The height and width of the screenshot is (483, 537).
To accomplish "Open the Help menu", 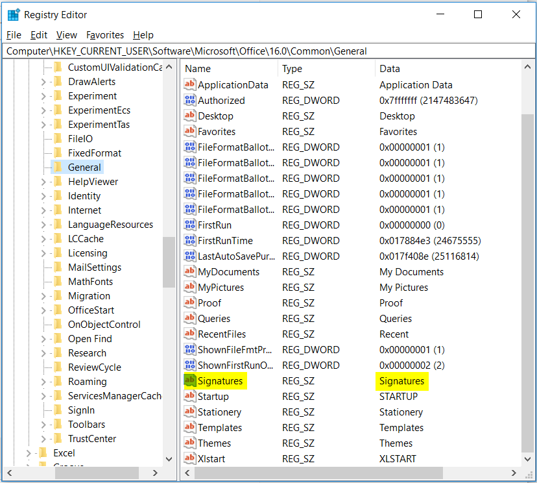I will point(143,35).
